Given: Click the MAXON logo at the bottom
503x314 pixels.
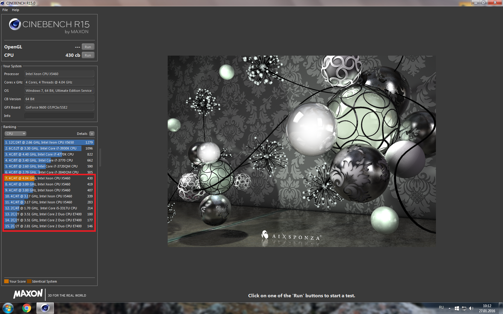Looking at the screenshot, I should pyautogui.click(x=28, y=294).
